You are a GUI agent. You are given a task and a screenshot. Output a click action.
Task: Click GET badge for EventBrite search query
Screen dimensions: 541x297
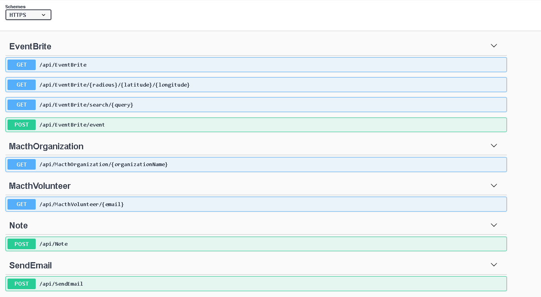22,105
